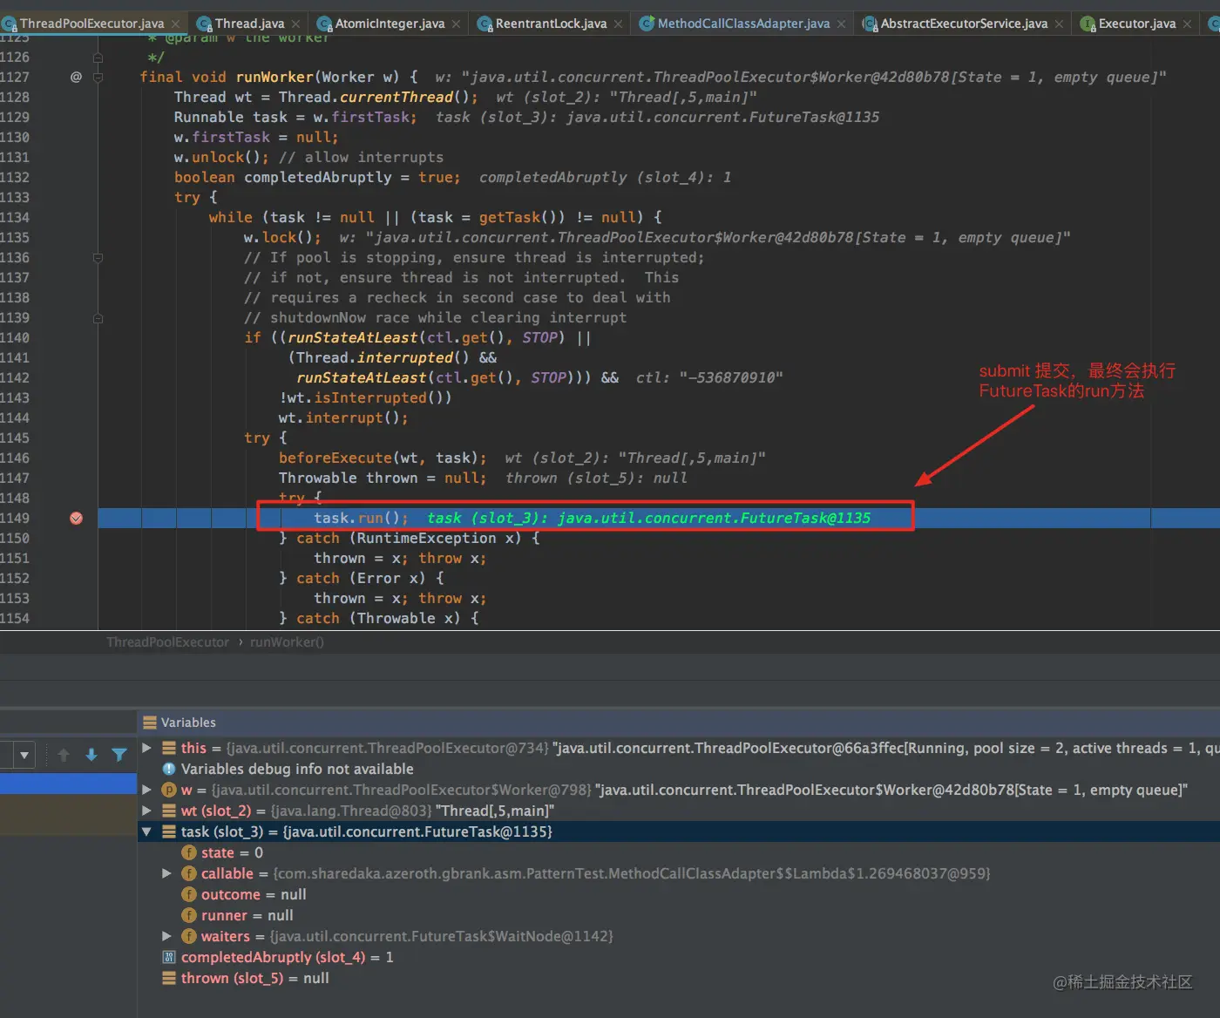Select the 'state = 0' variable row
The width and height of the screenshot is (1220, 1018).
pyautogui.click(x=679, y=852)
